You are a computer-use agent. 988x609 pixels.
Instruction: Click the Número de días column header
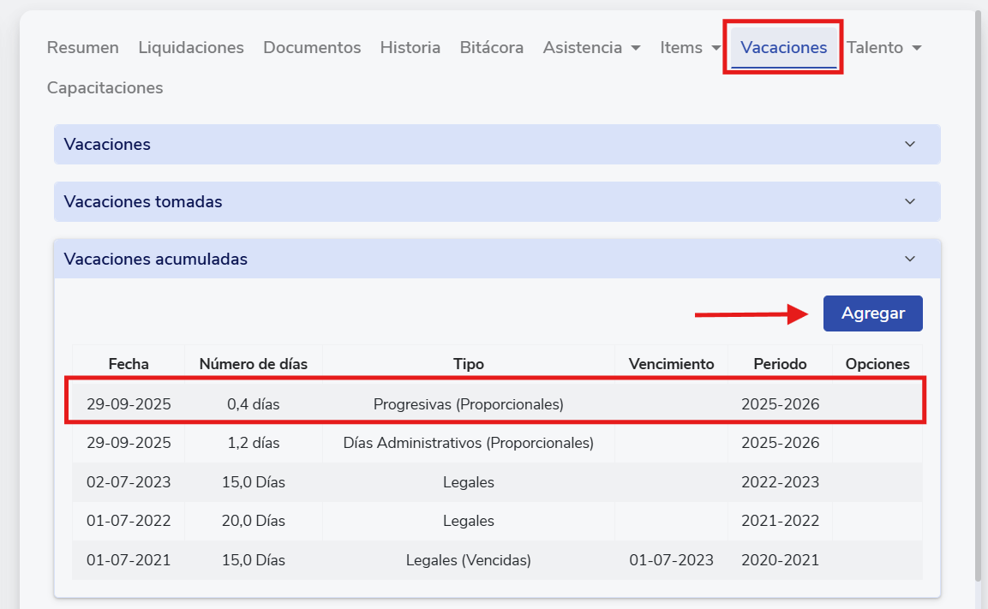(253, 364)
